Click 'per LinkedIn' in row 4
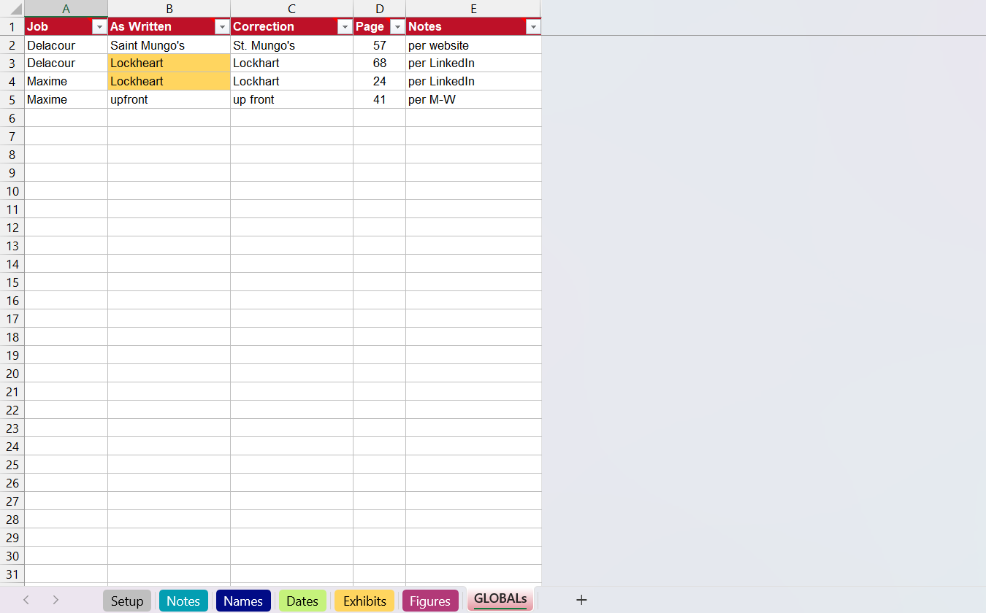 473,82
